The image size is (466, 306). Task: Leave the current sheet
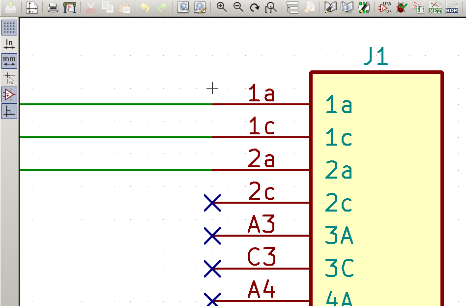(309, 7)
